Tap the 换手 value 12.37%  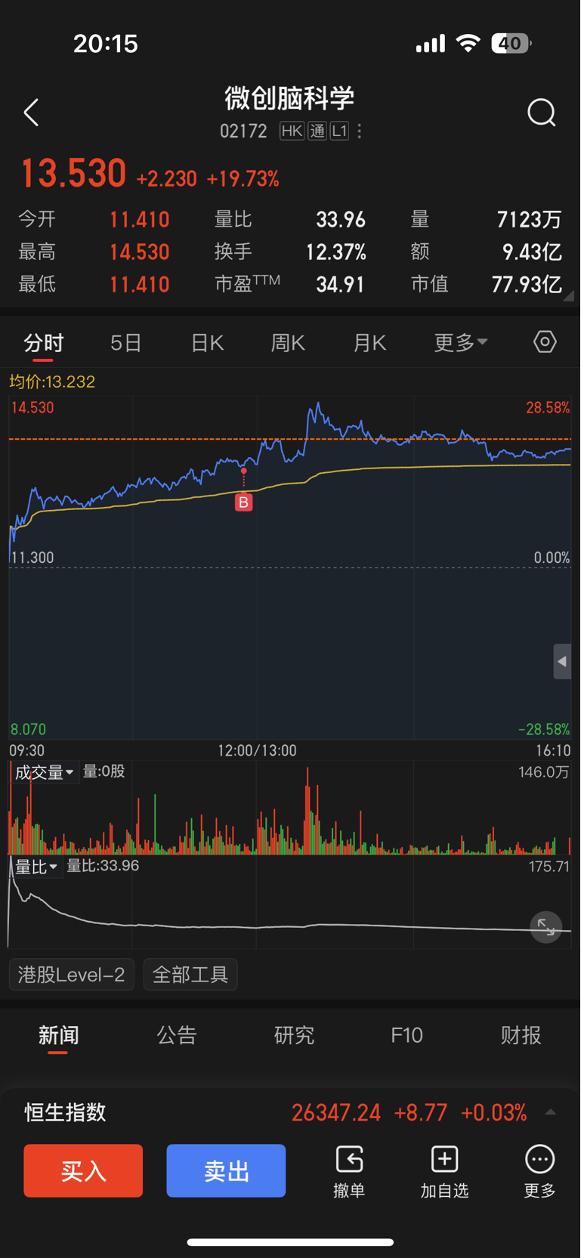click(336, 252)
